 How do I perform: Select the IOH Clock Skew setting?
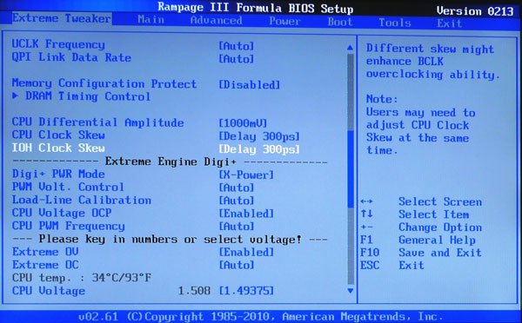coord(58,148)
